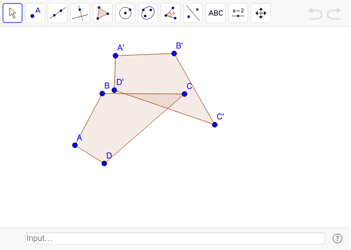Redo the undone action

[x=334, y=13]
